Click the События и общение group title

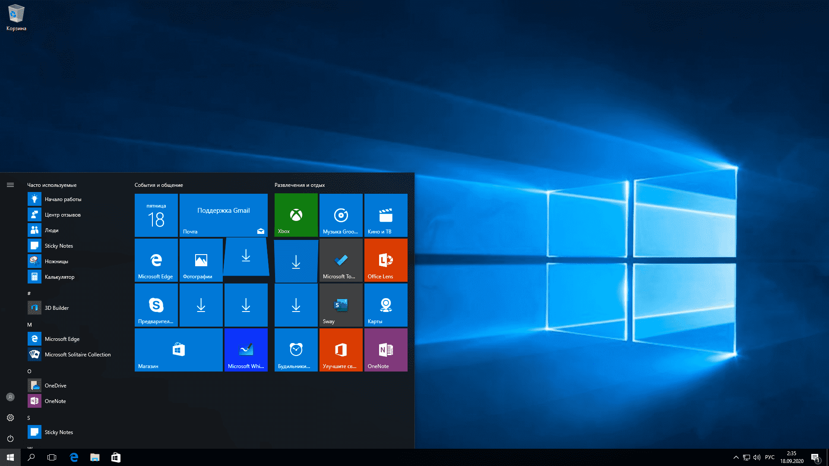[158, 185]
